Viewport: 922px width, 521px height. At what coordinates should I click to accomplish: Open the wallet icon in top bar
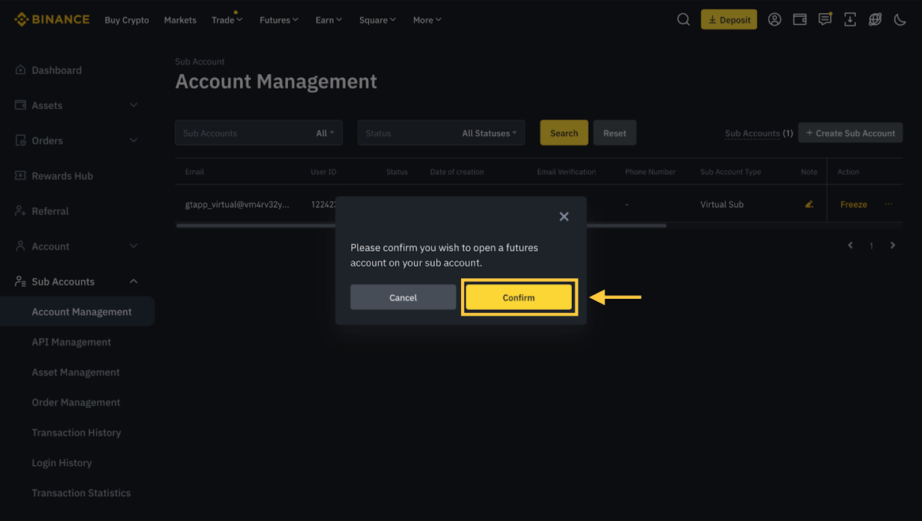800,20
